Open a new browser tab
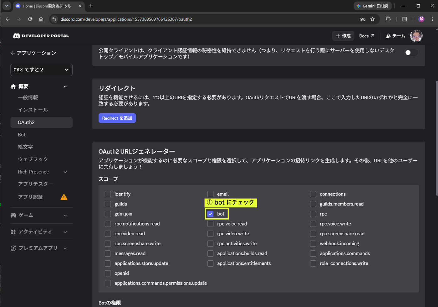438x307 pixels. pos(91,6)
